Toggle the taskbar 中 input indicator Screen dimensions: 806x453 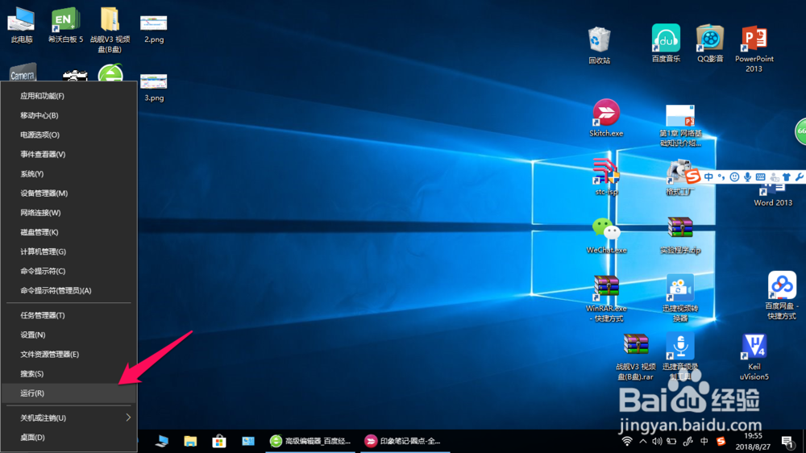pos(704,441)
